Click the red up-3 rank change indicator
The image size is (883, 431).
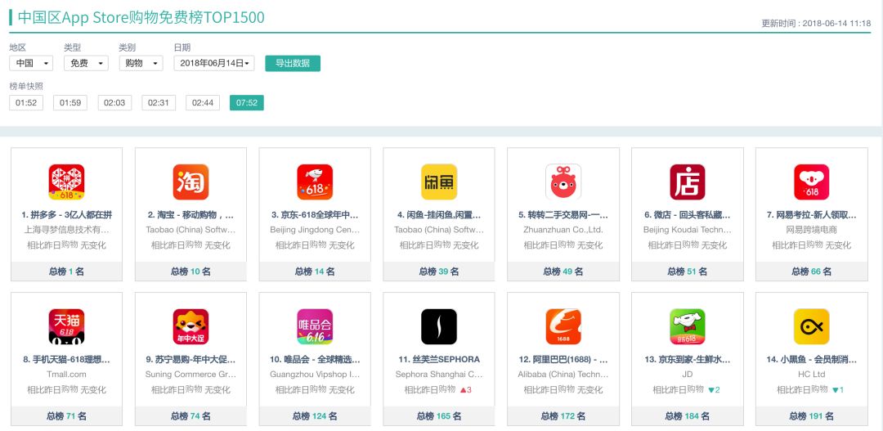click(466, 390)
